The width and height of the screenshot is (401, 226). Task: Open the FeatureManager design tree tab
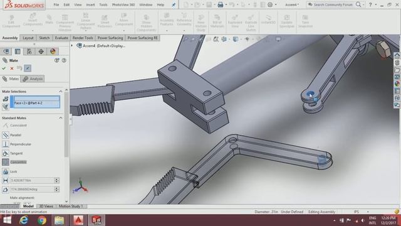[x=6, y=51]
